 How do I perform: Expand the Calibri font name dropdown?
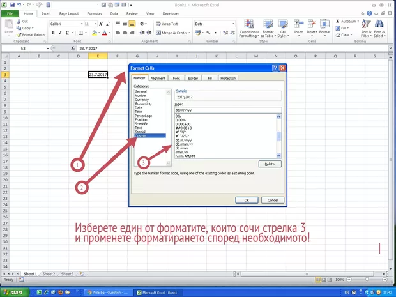coord(79,24)
